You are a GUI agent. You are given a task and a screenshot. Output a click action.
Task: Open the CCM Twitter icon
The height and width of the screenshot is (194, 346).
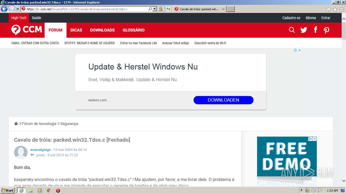click(x=304, y=30)
